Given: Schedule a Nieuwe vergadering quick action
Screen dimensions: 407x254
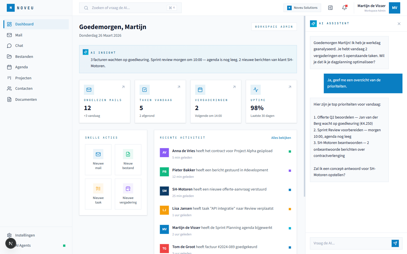Looking at the screenshot, I should click(128, 194).
